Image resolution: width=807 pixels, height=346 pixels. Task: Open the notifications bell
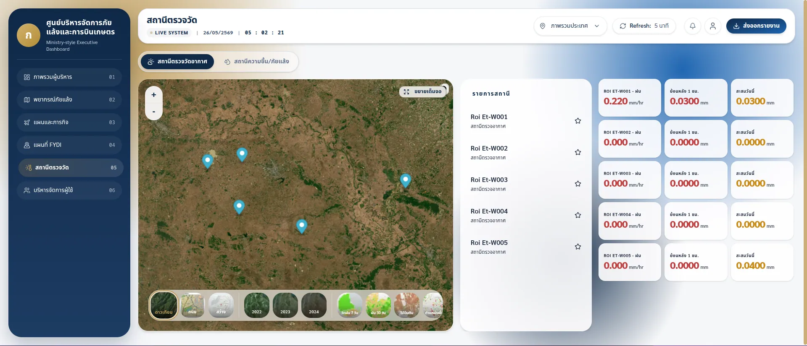693,26
